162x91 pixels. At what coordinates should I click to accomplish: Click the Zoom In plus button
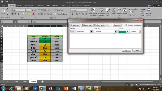point(155,85)
